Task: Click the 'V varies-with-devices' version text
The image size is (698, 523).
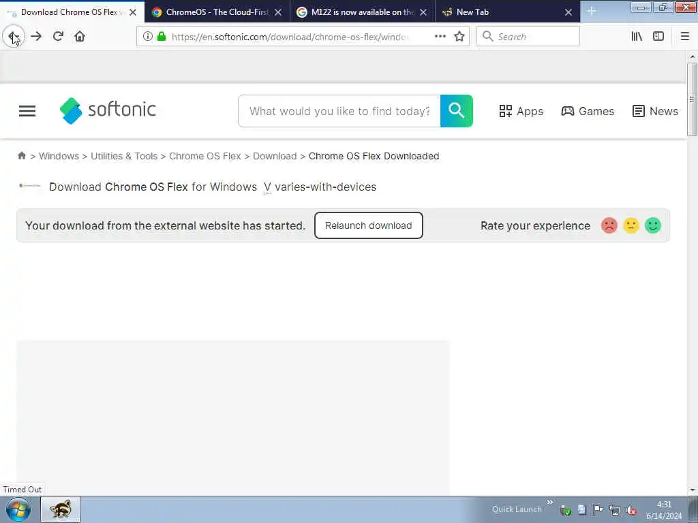Action: 320,187
